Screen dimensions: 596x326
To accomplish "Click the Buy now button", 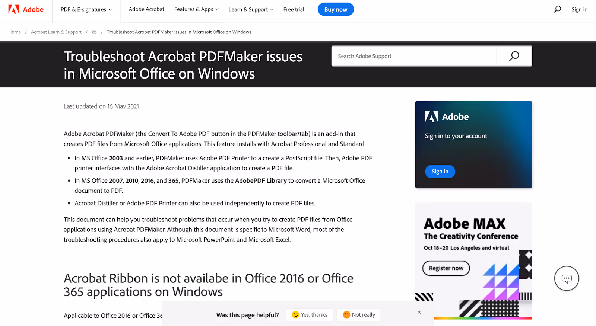I will point(336,9).
